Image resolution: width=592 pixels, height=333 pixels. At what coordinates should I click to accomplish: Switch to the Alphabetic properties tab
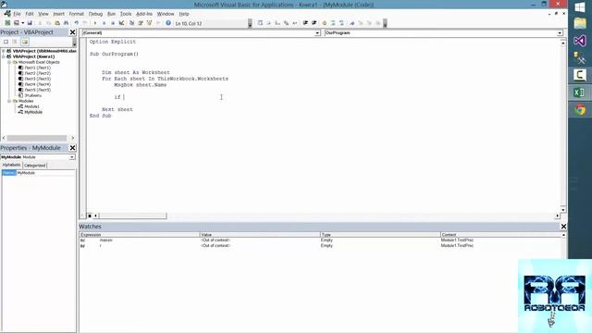[x=12, y=165]
